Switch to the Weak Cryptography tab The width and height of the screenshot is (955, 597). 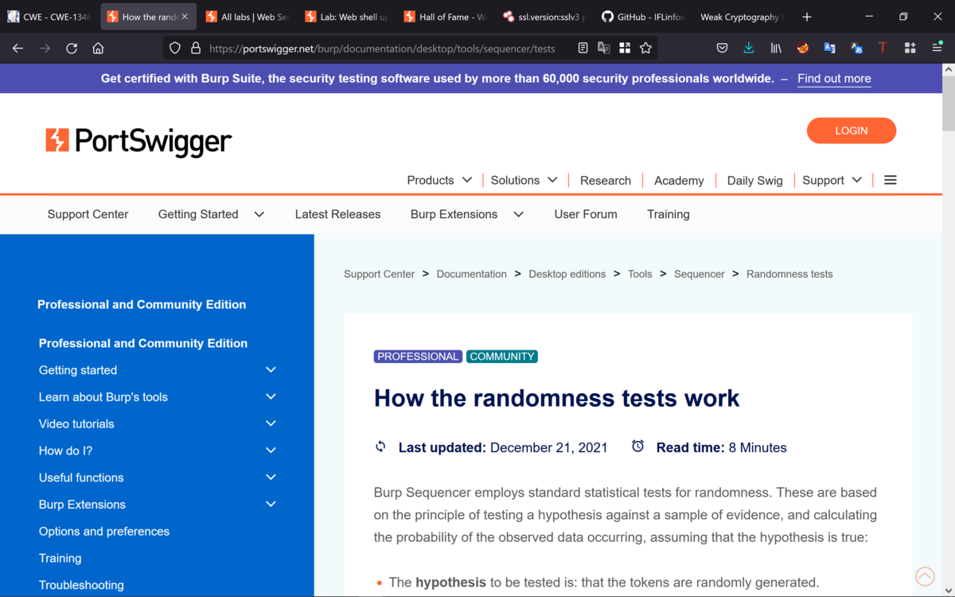click(741, 17)
